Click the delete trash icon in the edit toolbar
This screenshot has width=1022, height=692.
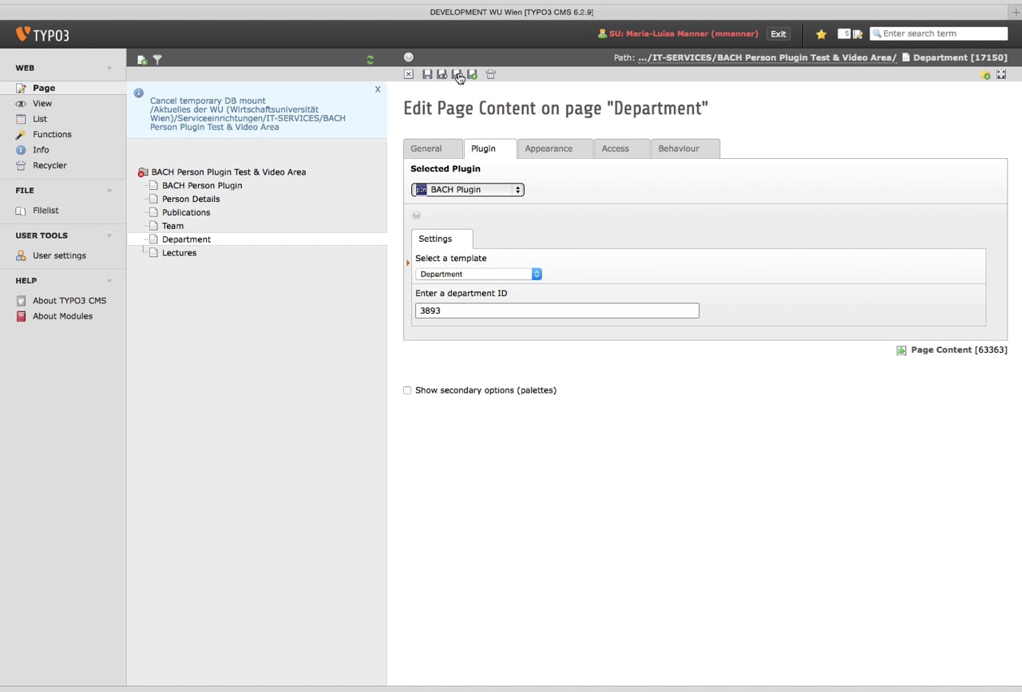click(491, 74)
